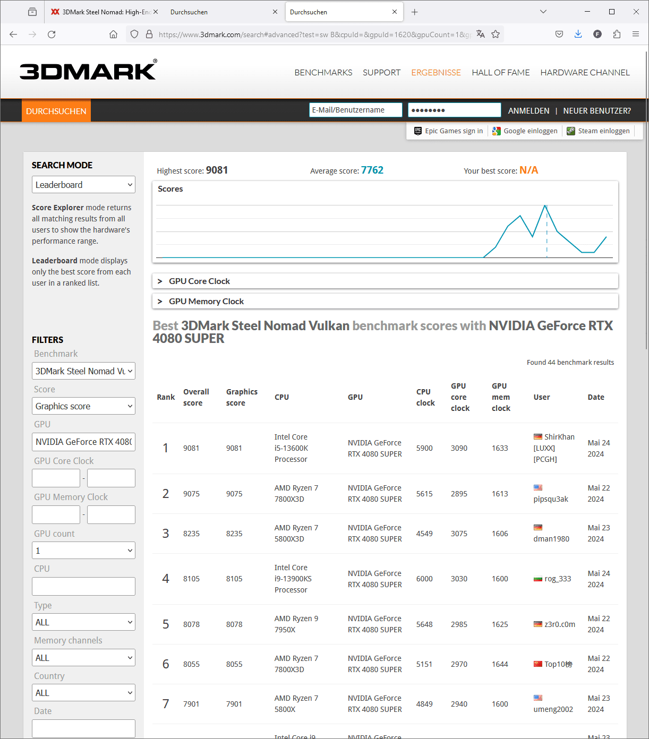Sign in via Steam einloggen
649x739 pixels.
pos(598,131)
